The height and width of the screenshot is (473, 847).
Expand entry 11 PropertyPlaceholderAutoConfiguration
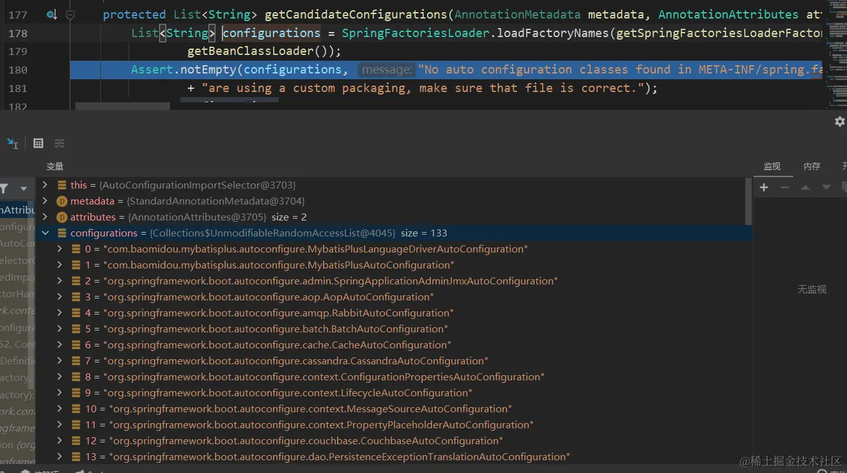59,425
